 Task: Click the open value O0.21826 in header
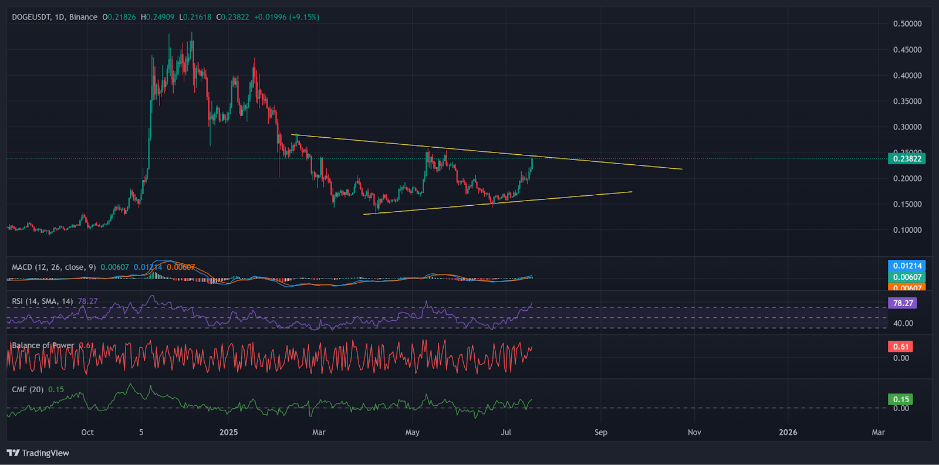119,17
